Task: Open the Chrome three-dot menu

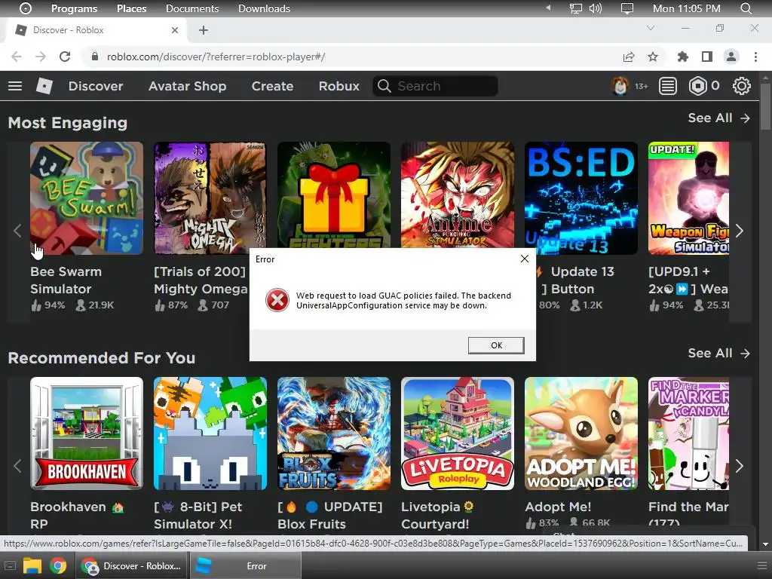Action: click(x=755, y=57)
